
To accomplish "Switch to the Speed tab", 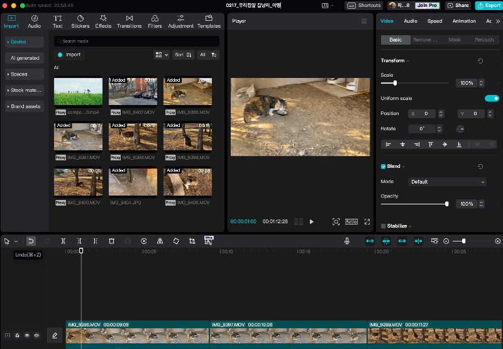I will coord(434,21).
